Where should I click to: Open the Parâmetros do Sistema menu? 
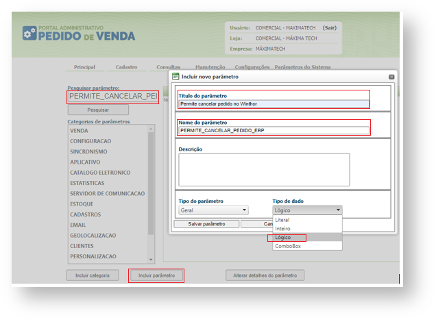point(302,67)
